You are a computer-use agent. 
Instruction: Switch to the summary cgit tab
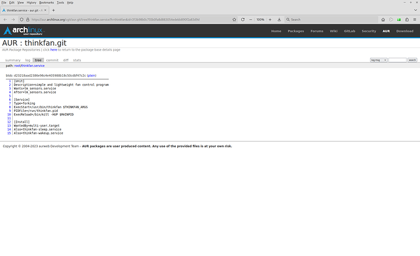[x=13, y=60]
